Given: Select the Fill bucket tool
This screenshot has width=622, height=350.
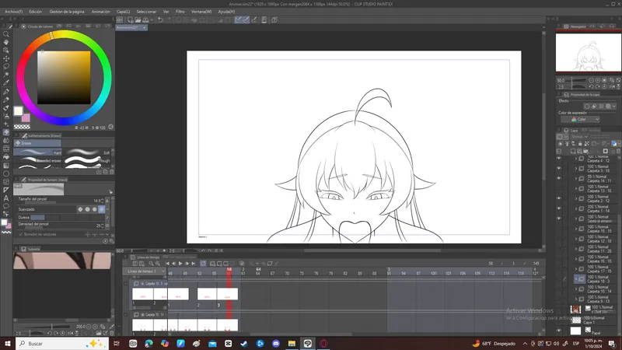Looking at the screenshot, I should coord(6,157).
